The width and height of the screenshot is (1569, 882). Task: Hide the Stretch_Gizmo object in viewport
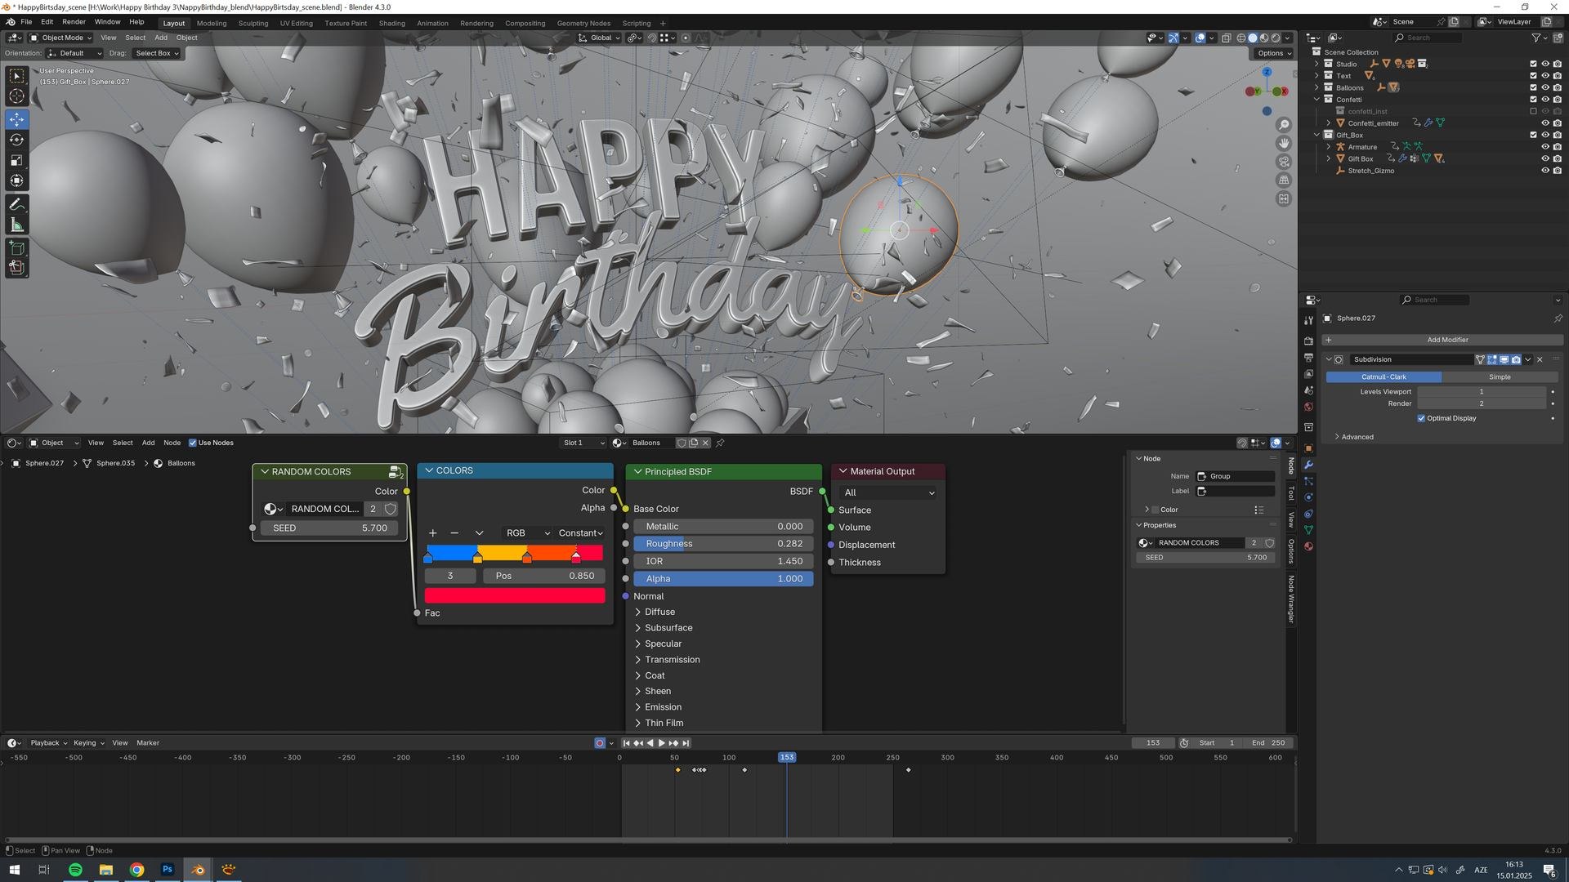(1544, 171)
